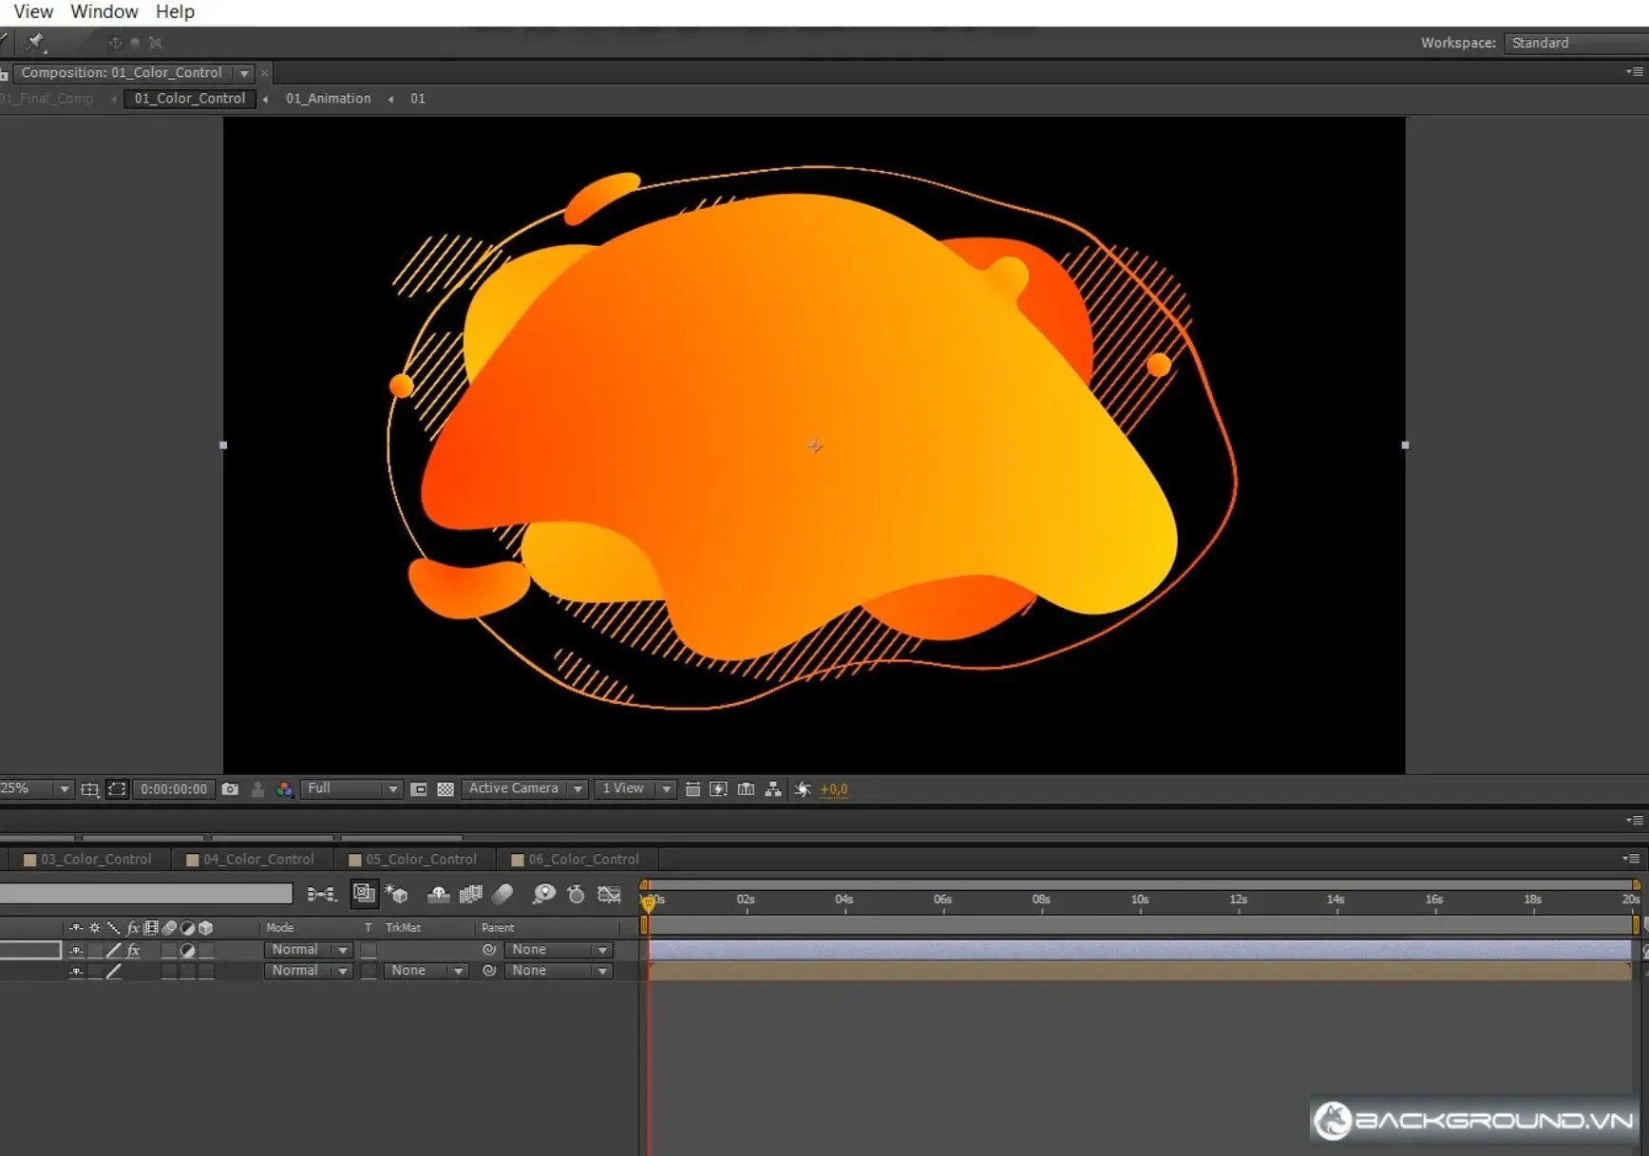Click the timeline layer search field
This screenshot has height=1156, width=1649.
146,894
